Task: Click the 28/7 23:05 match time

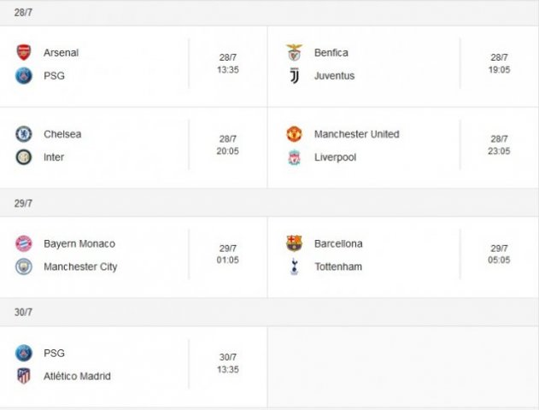Action: coord(499,145)
